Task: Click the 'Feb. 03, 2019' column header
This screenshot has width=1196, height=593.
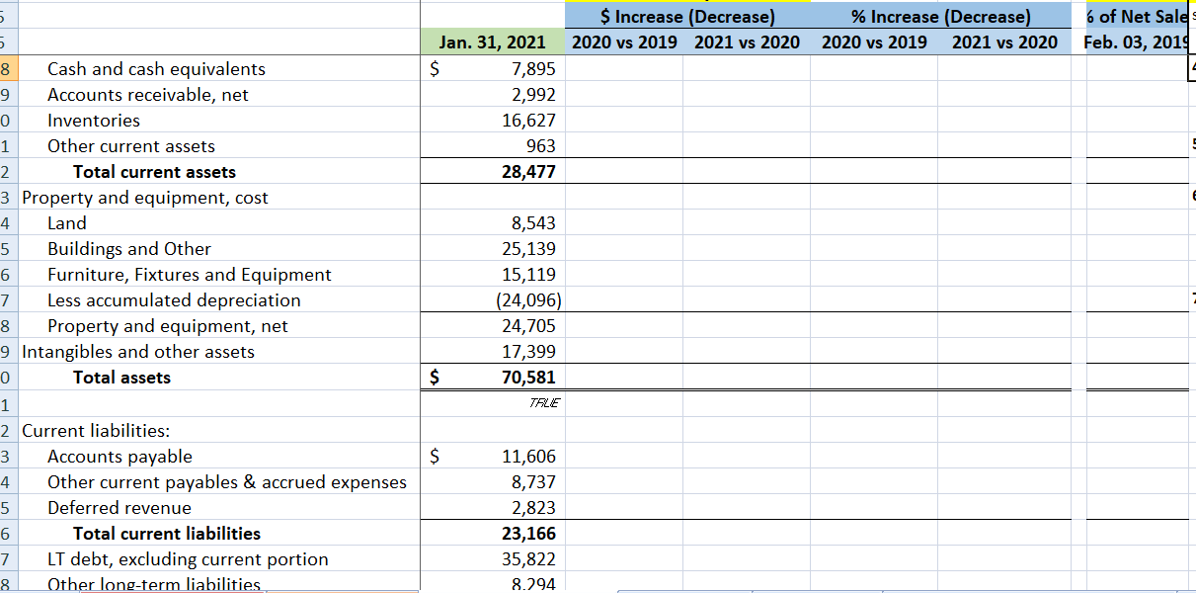Action: pos(1139,42)
